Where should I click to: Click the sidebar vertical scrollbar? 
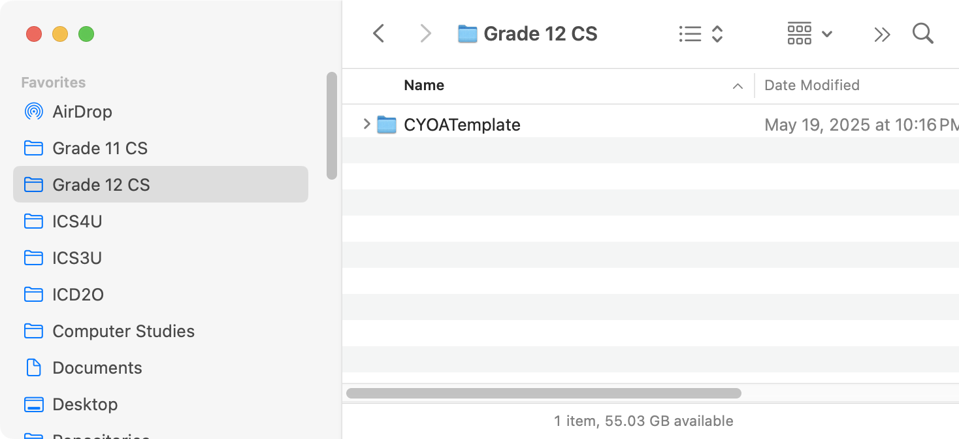(332, 125)
